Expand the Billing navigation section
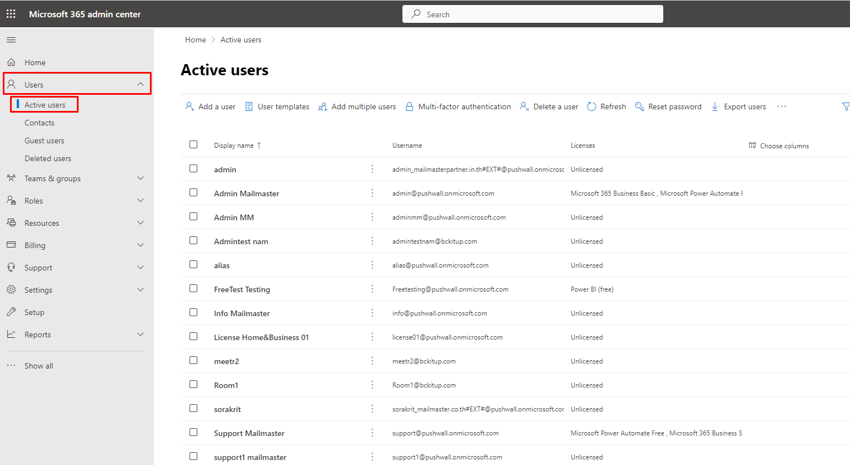 point(140,245)
